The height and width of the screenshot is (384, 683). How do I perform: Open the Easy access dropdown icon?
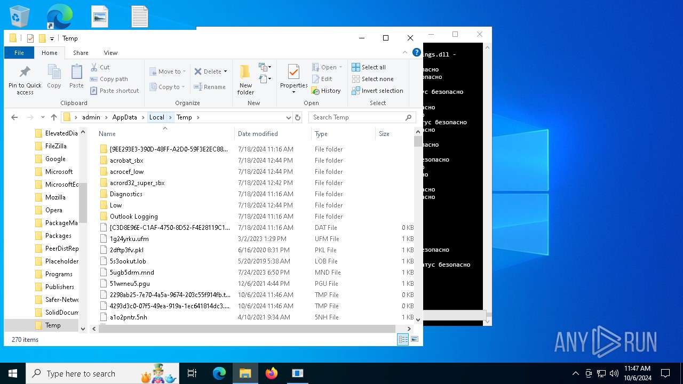pos(265,79)
